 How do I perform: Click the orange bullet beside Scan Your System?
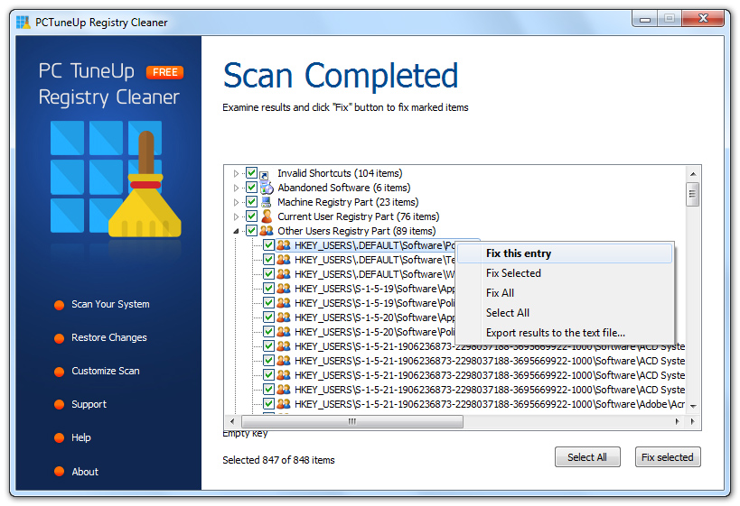(x=59, y=305)
